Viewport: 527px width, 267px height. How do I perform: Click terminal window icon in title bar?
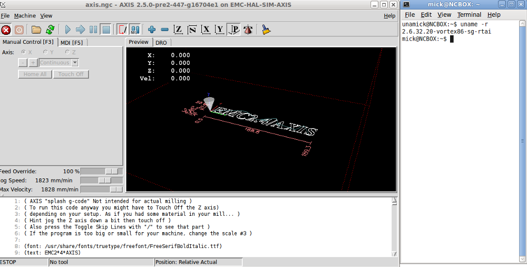point(406,4)
